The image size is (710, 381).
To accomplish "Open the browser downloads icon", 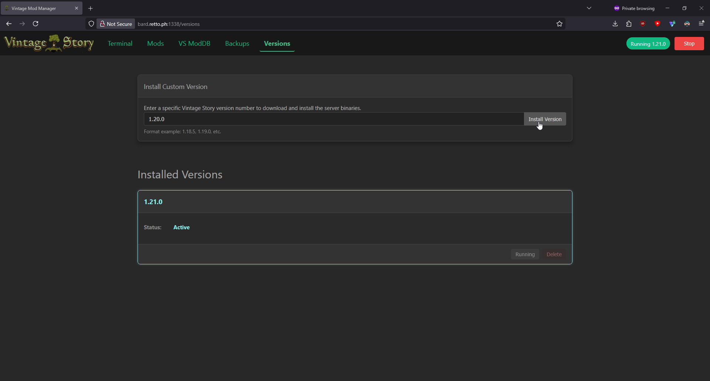I will click(615, 24).
